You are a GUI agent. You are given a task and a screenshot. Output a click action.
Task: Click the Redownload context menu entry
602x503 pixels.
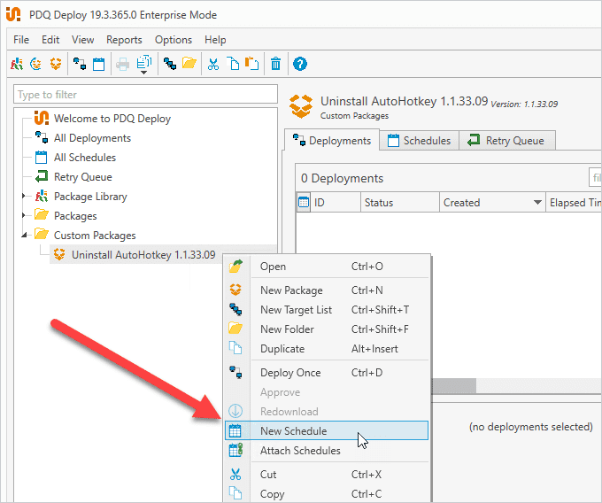click(327, 412)
